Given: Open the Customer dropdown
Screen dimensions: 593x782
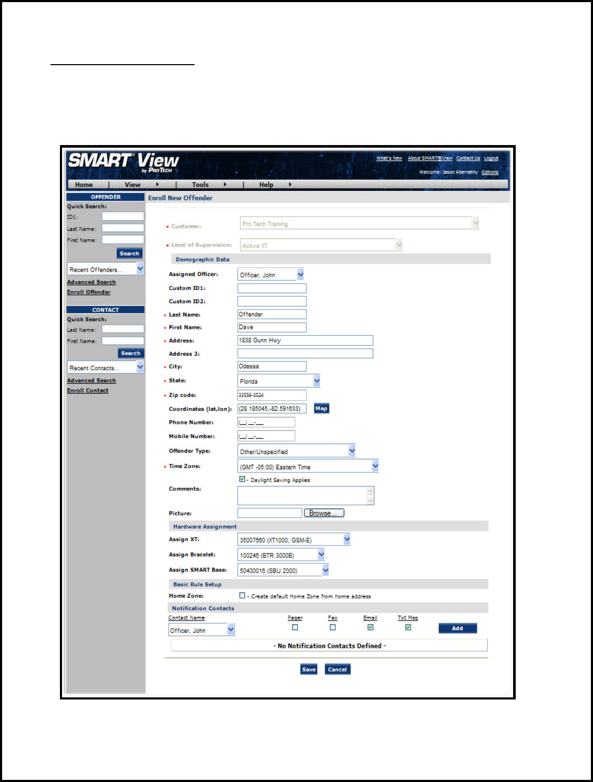Looking at the screenshot, I should [360, 223].
